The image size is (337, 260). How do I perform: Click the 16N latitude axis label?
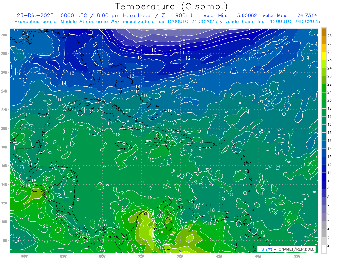pyautogui.click(x=4, y=165)
